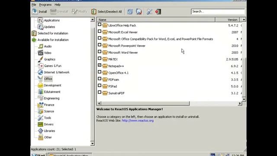This screenshot has height=156, width=277.
Task: Click the Finance category icon
Action: [41, 105]
